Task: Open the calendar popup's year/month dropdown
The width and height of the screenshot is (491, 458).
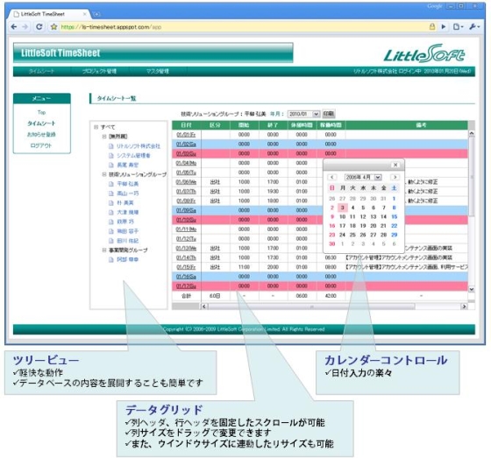Action: pos(363,178)
